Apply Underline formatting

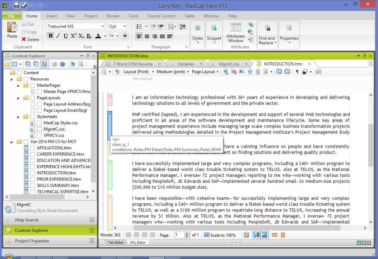66,36
